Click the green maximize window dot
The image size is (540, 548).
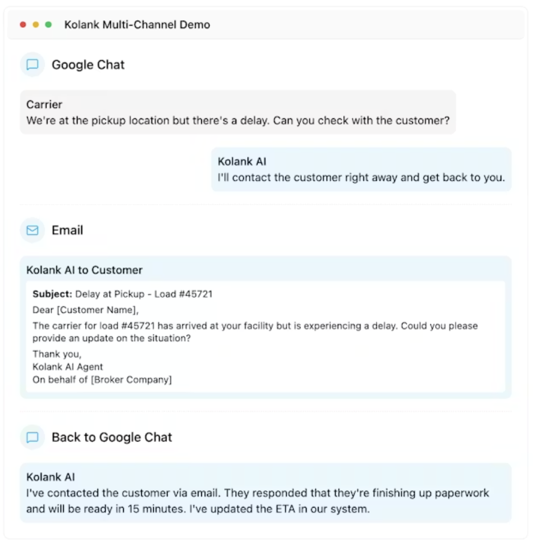49,25
